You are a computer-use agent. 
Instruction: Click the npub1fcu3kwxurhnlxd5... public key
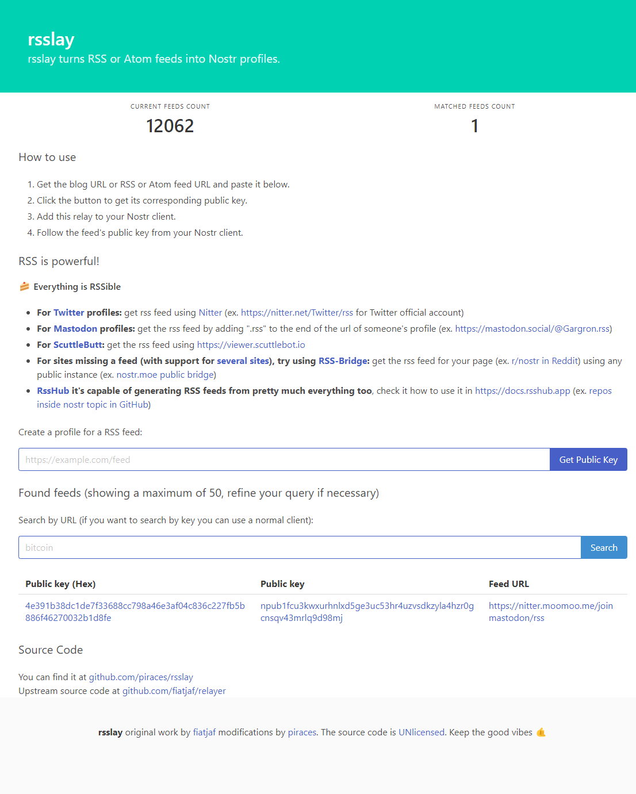[x=367, y=612]
